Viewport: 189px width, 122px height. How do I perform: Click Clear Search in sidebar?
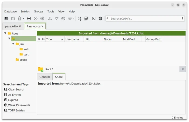(x=14, y=89)
